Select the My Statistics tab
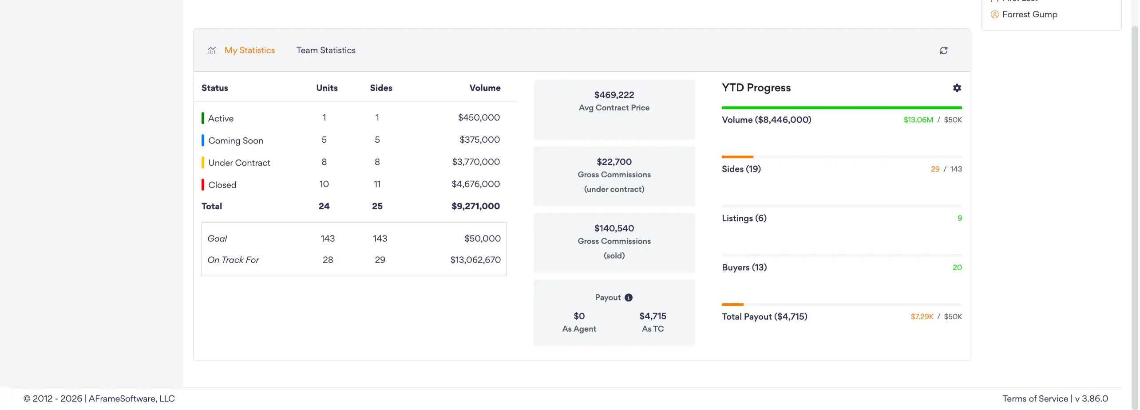Viewport: 1140px width, 410px height. pyautogui.click(x=249, y=51)
